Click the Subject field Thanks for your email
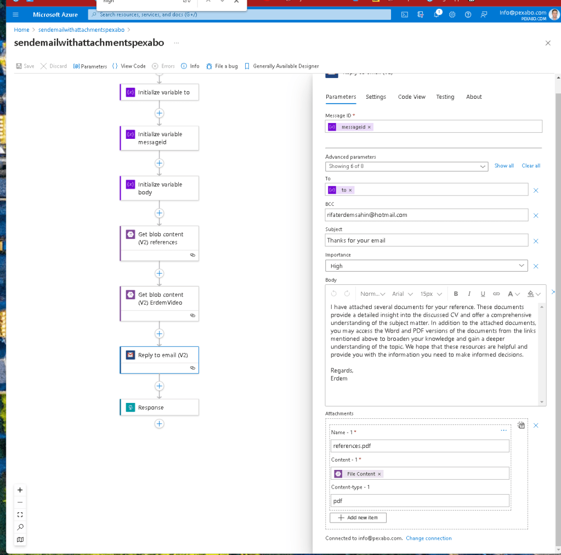Image resolution: width=561 pixels, height=555 pixels. (x=427, y=240)
